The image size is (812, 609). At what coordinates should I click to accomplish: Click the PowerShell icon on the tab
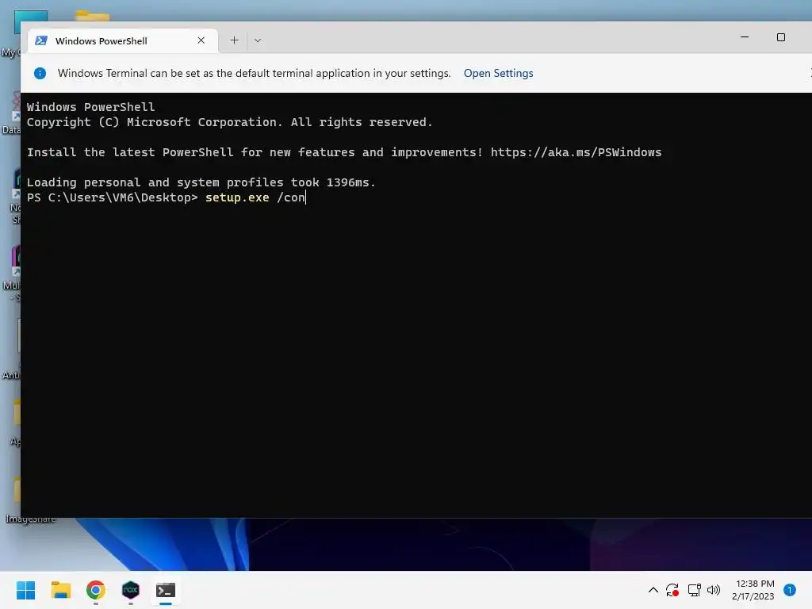[x=41, y=40]
